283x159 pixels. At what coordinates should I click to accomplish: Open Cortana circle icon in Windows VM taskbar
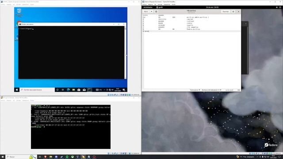57,90
